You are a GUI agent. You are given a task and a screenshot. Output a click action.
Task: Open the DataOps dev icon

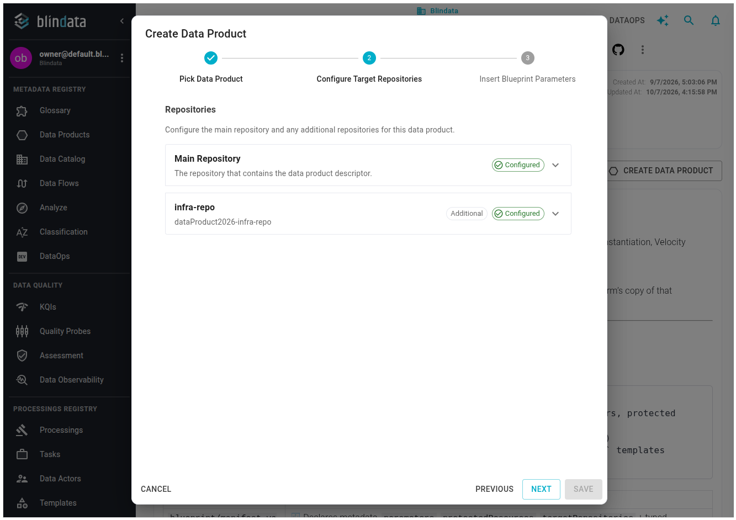coord(22,257)
